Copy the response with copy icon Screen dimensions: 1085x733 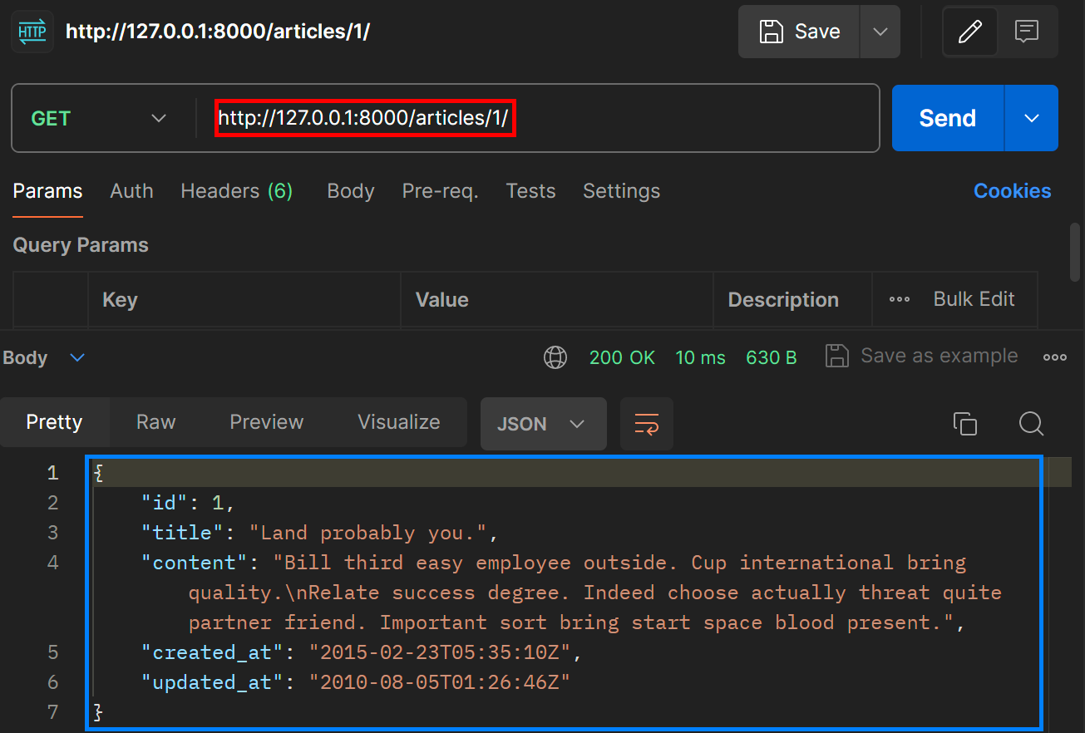(964, 424)
